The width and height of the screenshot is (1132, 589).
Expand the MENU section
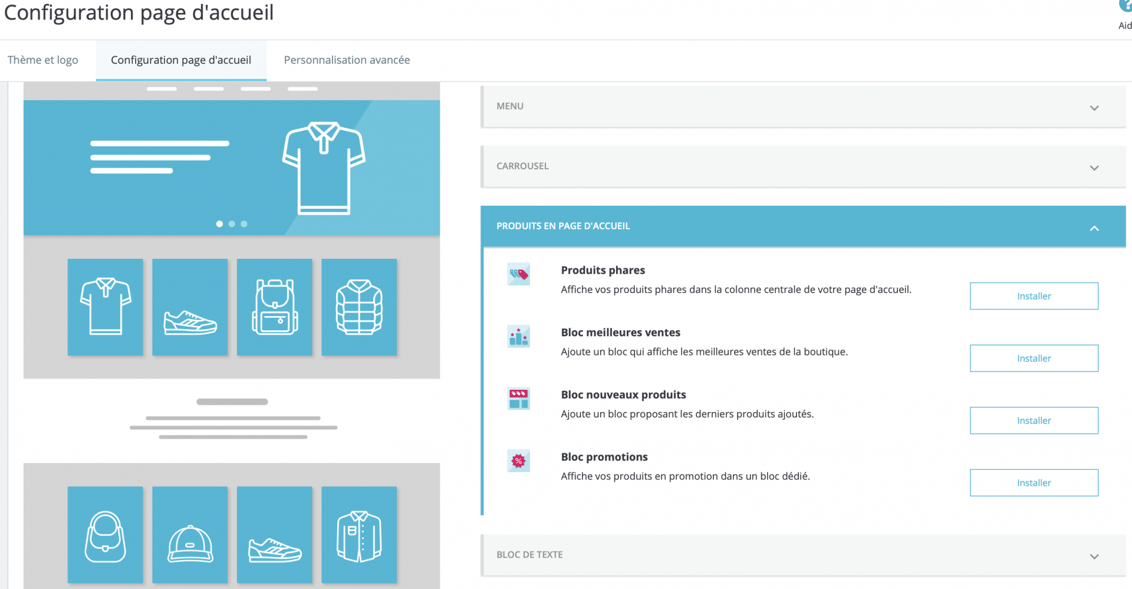tap(804, 107)
